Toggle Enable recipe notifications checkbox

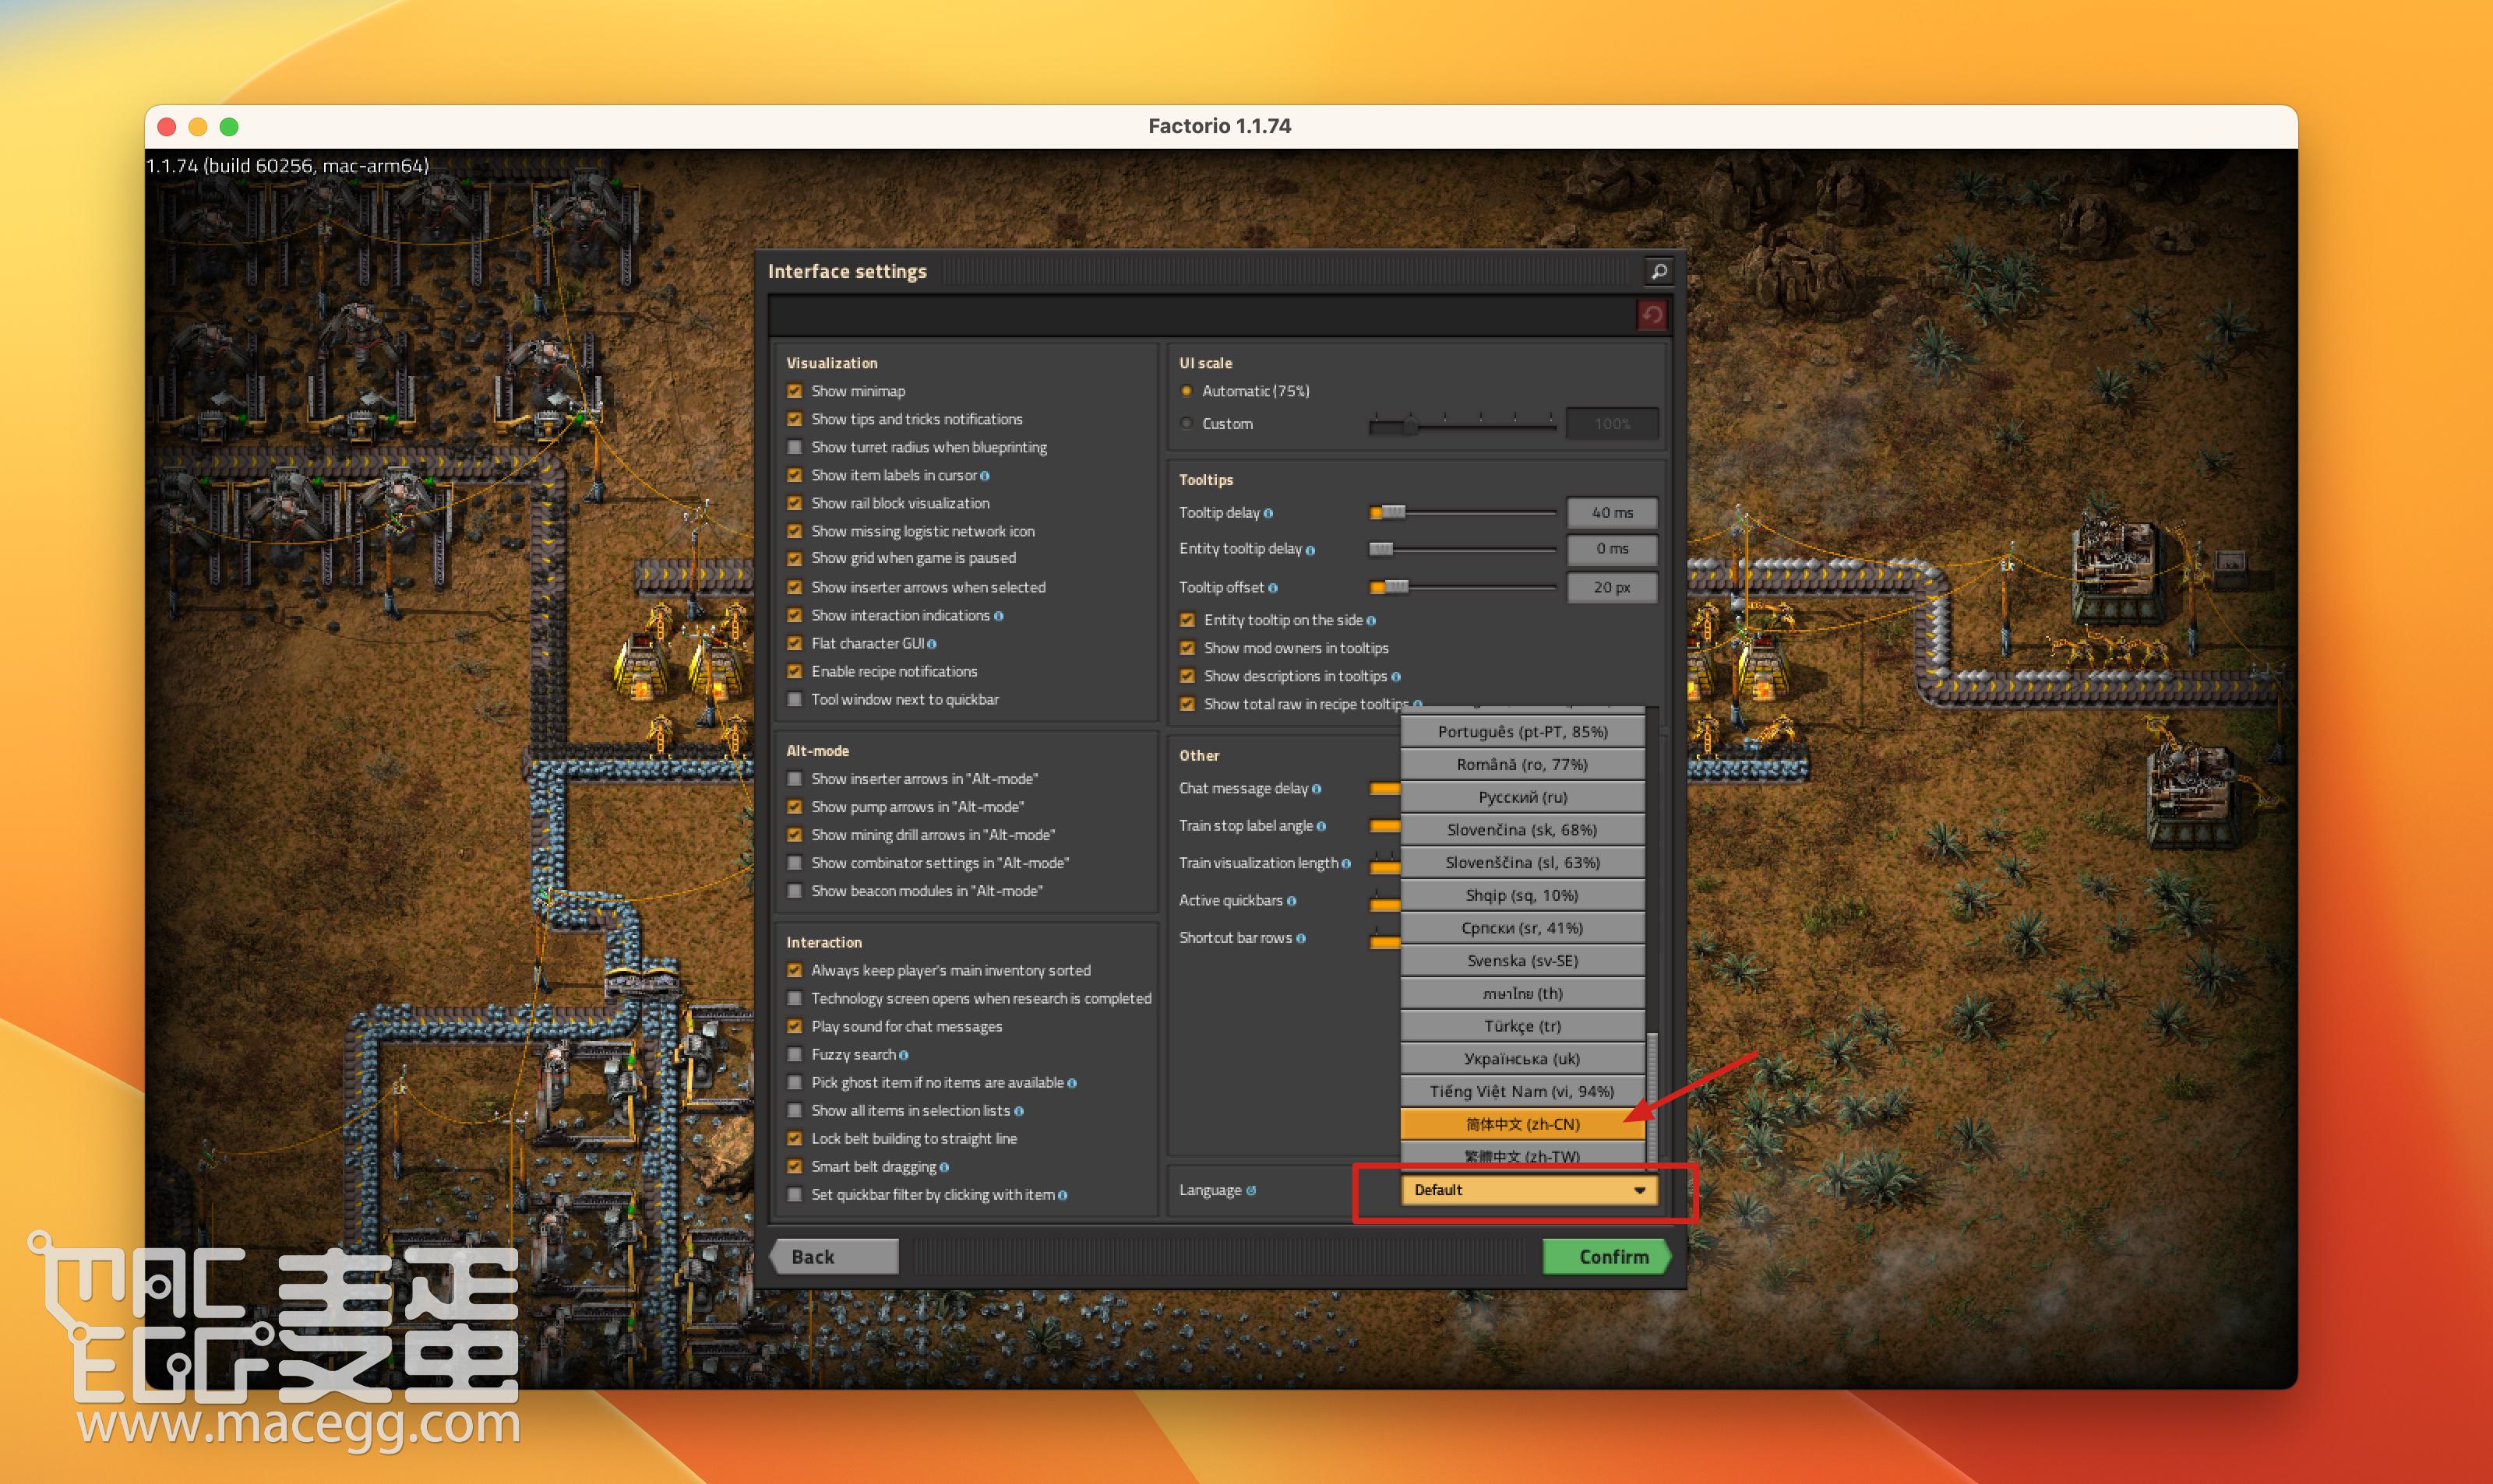coord(795,671)
